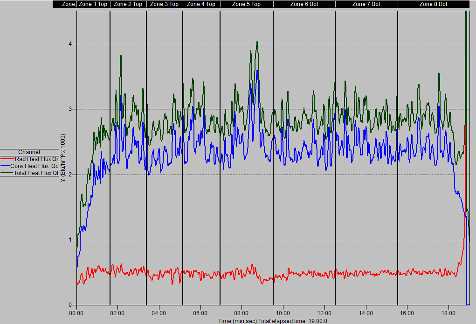The image size is (476, 324).
Task: Click the 18:00 time axis tick label
Action: pos(448,313)
